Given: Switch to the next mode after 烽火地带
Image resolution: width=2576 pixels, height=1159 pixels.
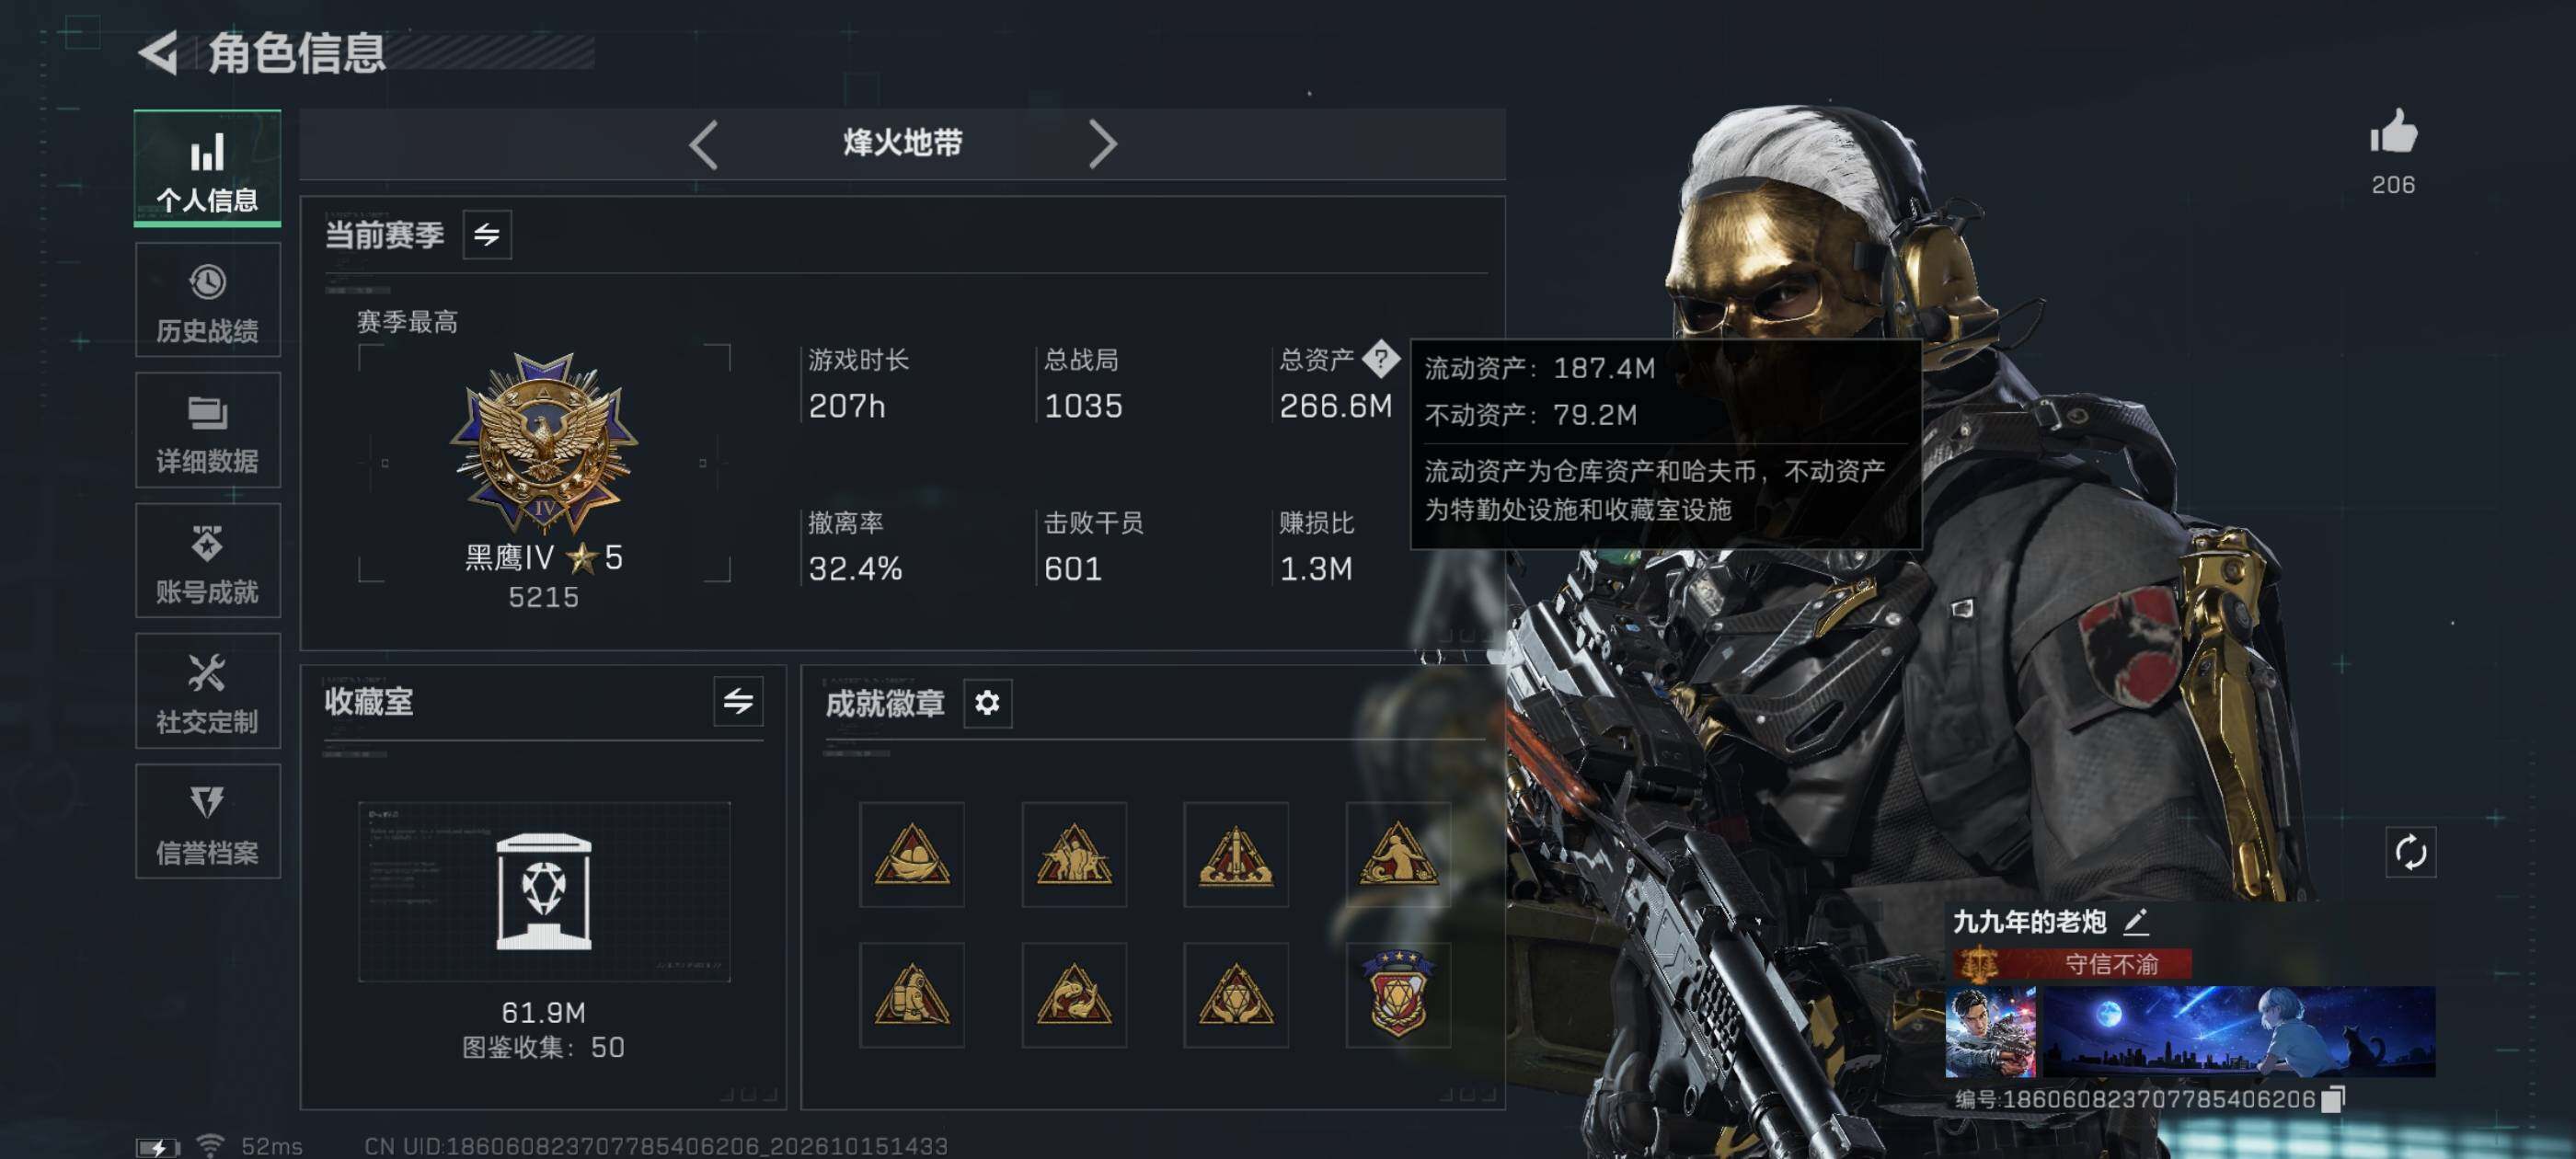Looking at the screenshot, I should (x=1102, y=144).
